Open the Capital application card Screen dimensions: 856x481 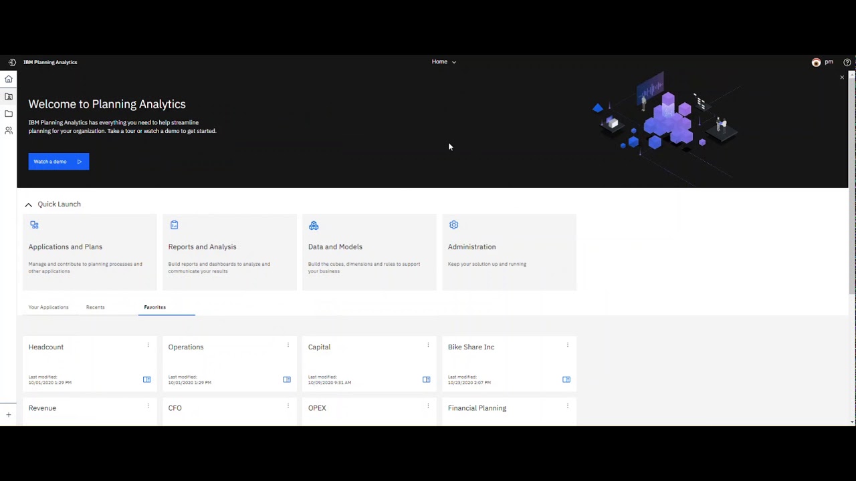click(x=369, y=364)
